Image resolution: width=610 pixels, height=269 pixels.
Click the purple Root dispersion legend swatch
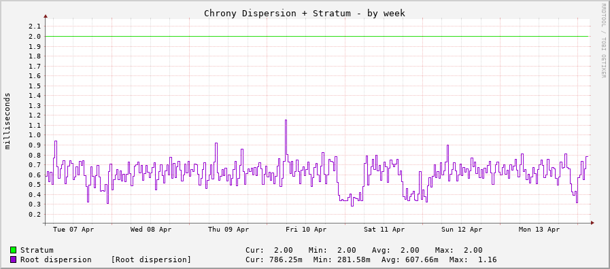pos(13,259)
